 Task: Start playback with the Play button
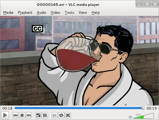coord(5,115)
